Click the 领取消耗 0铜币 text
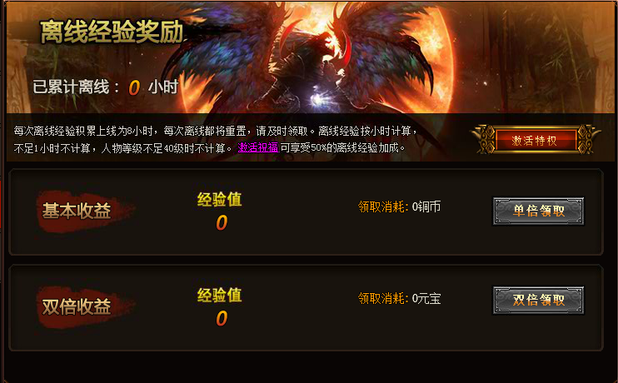The height and width of the screenshot is (383, 618). click(x=399, y=206)
